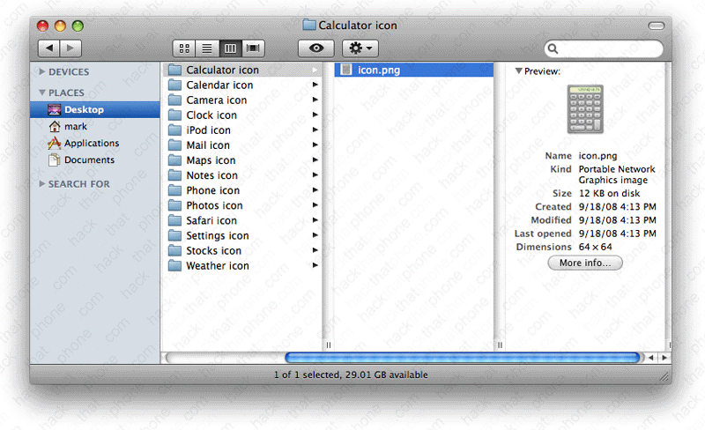
Task: Switch to list view
Action: tap(208, 48)
